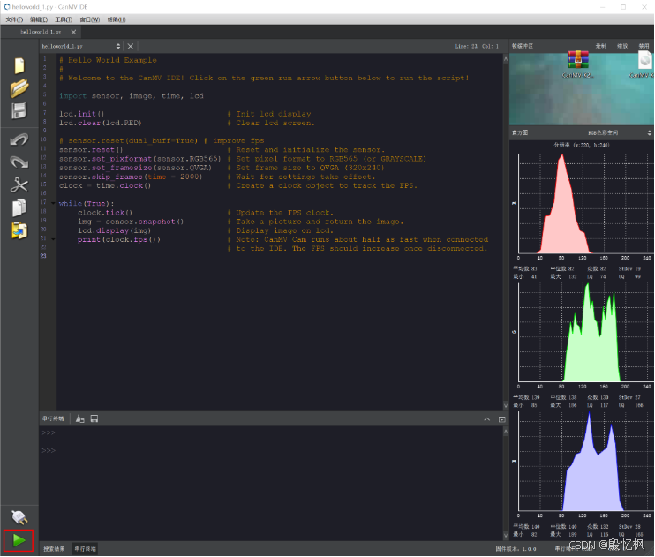Clear the serial terminal with broom icon
This screenshot has width=655, height=557.
click(x=79, y=418)
